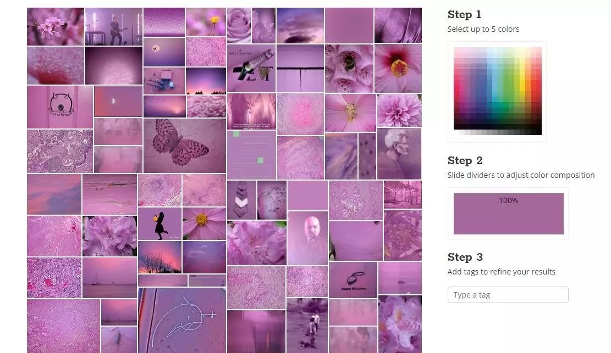Select the silhouette girl with lantern image
Viewport: 611px width, 353px height.
tap(160, 224)
